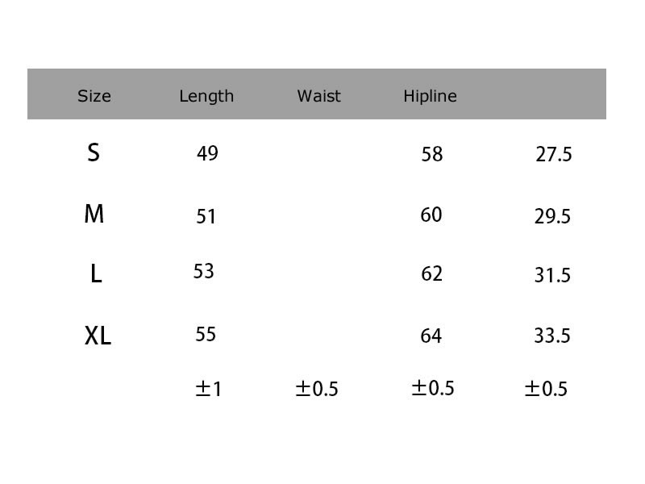645x484 pixels.
Task: Select the Length column header
Action: coord(206,96)
